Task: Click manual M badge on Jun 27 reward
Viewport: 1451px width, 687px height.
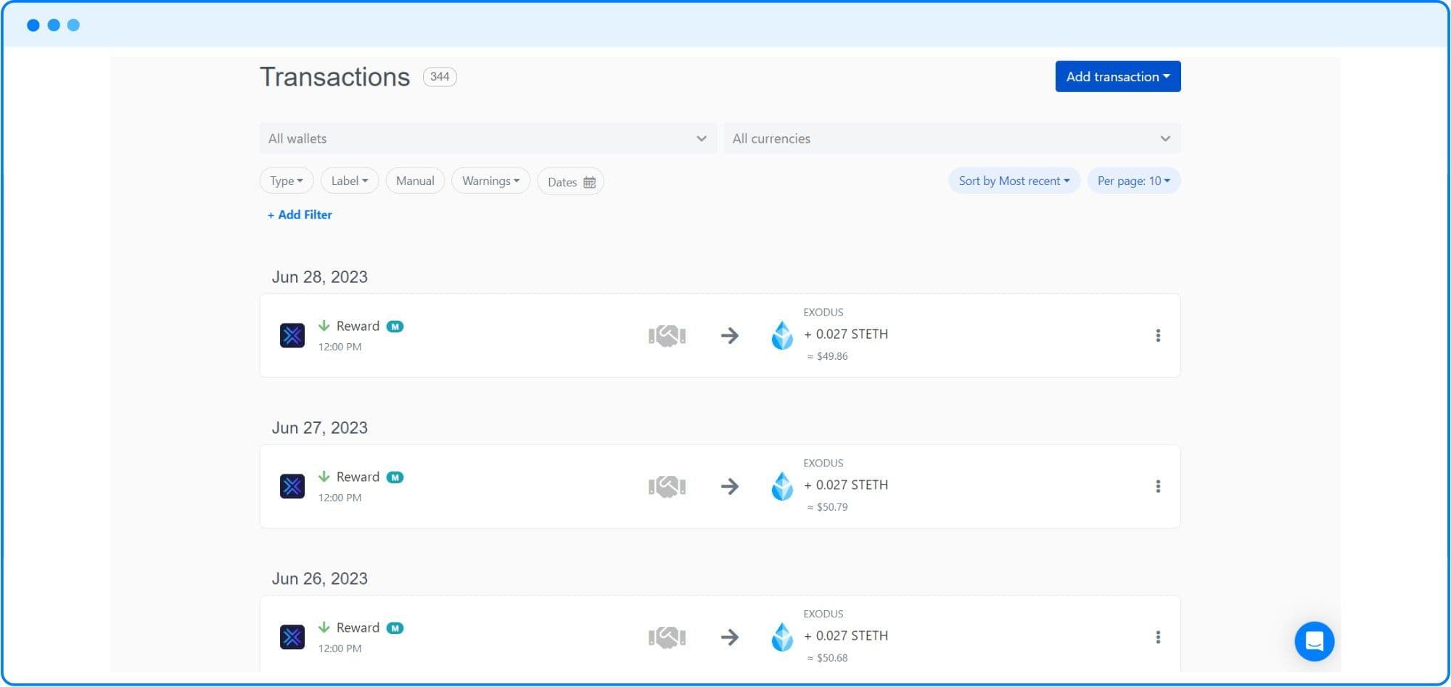Action: pos(395,477)
